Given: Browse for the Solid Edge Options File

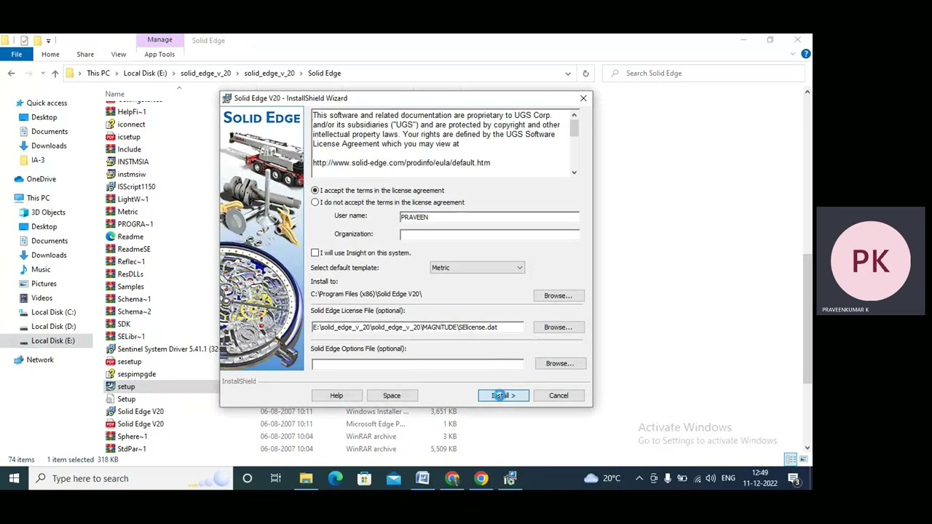Looking at the screenshot, I should [x=560, y=363].
